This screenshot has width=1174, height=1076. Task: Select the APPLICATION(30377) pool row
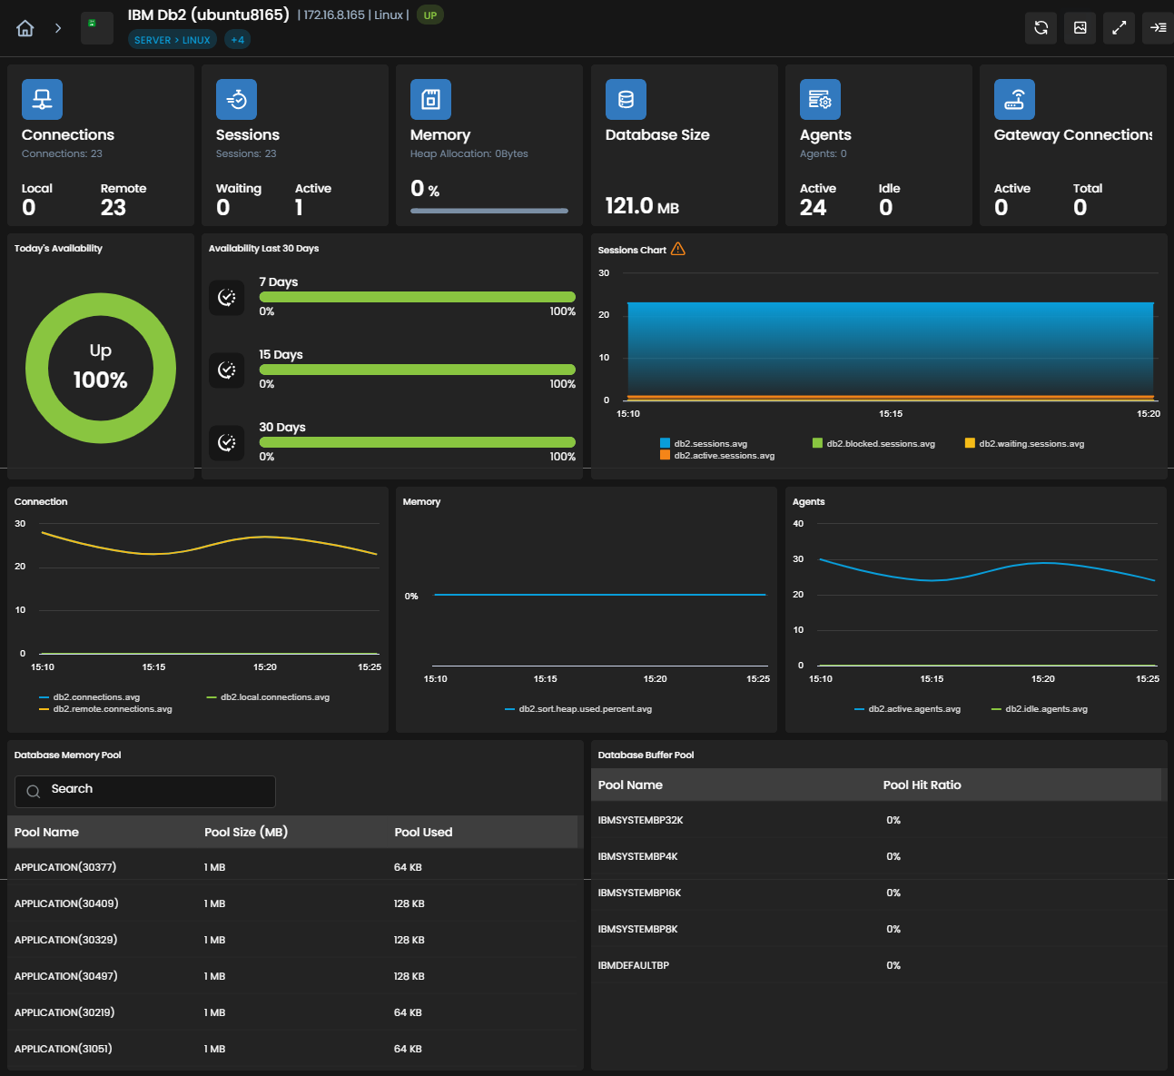pyautogui.click(x=295, y=867)
